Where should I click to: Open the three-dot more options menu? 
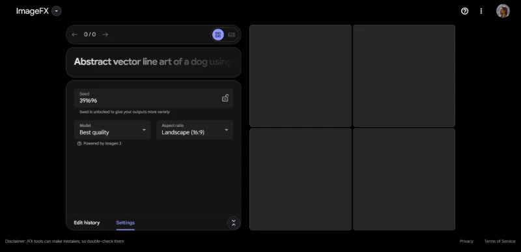click(481, 11)
